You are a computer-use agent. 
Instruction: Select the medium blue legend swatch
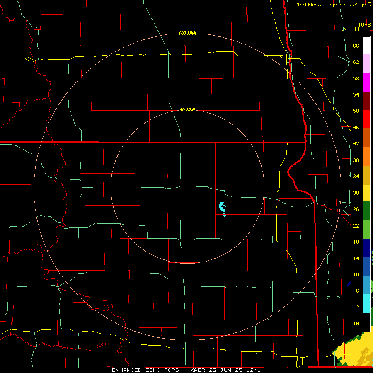pos(366,266)
